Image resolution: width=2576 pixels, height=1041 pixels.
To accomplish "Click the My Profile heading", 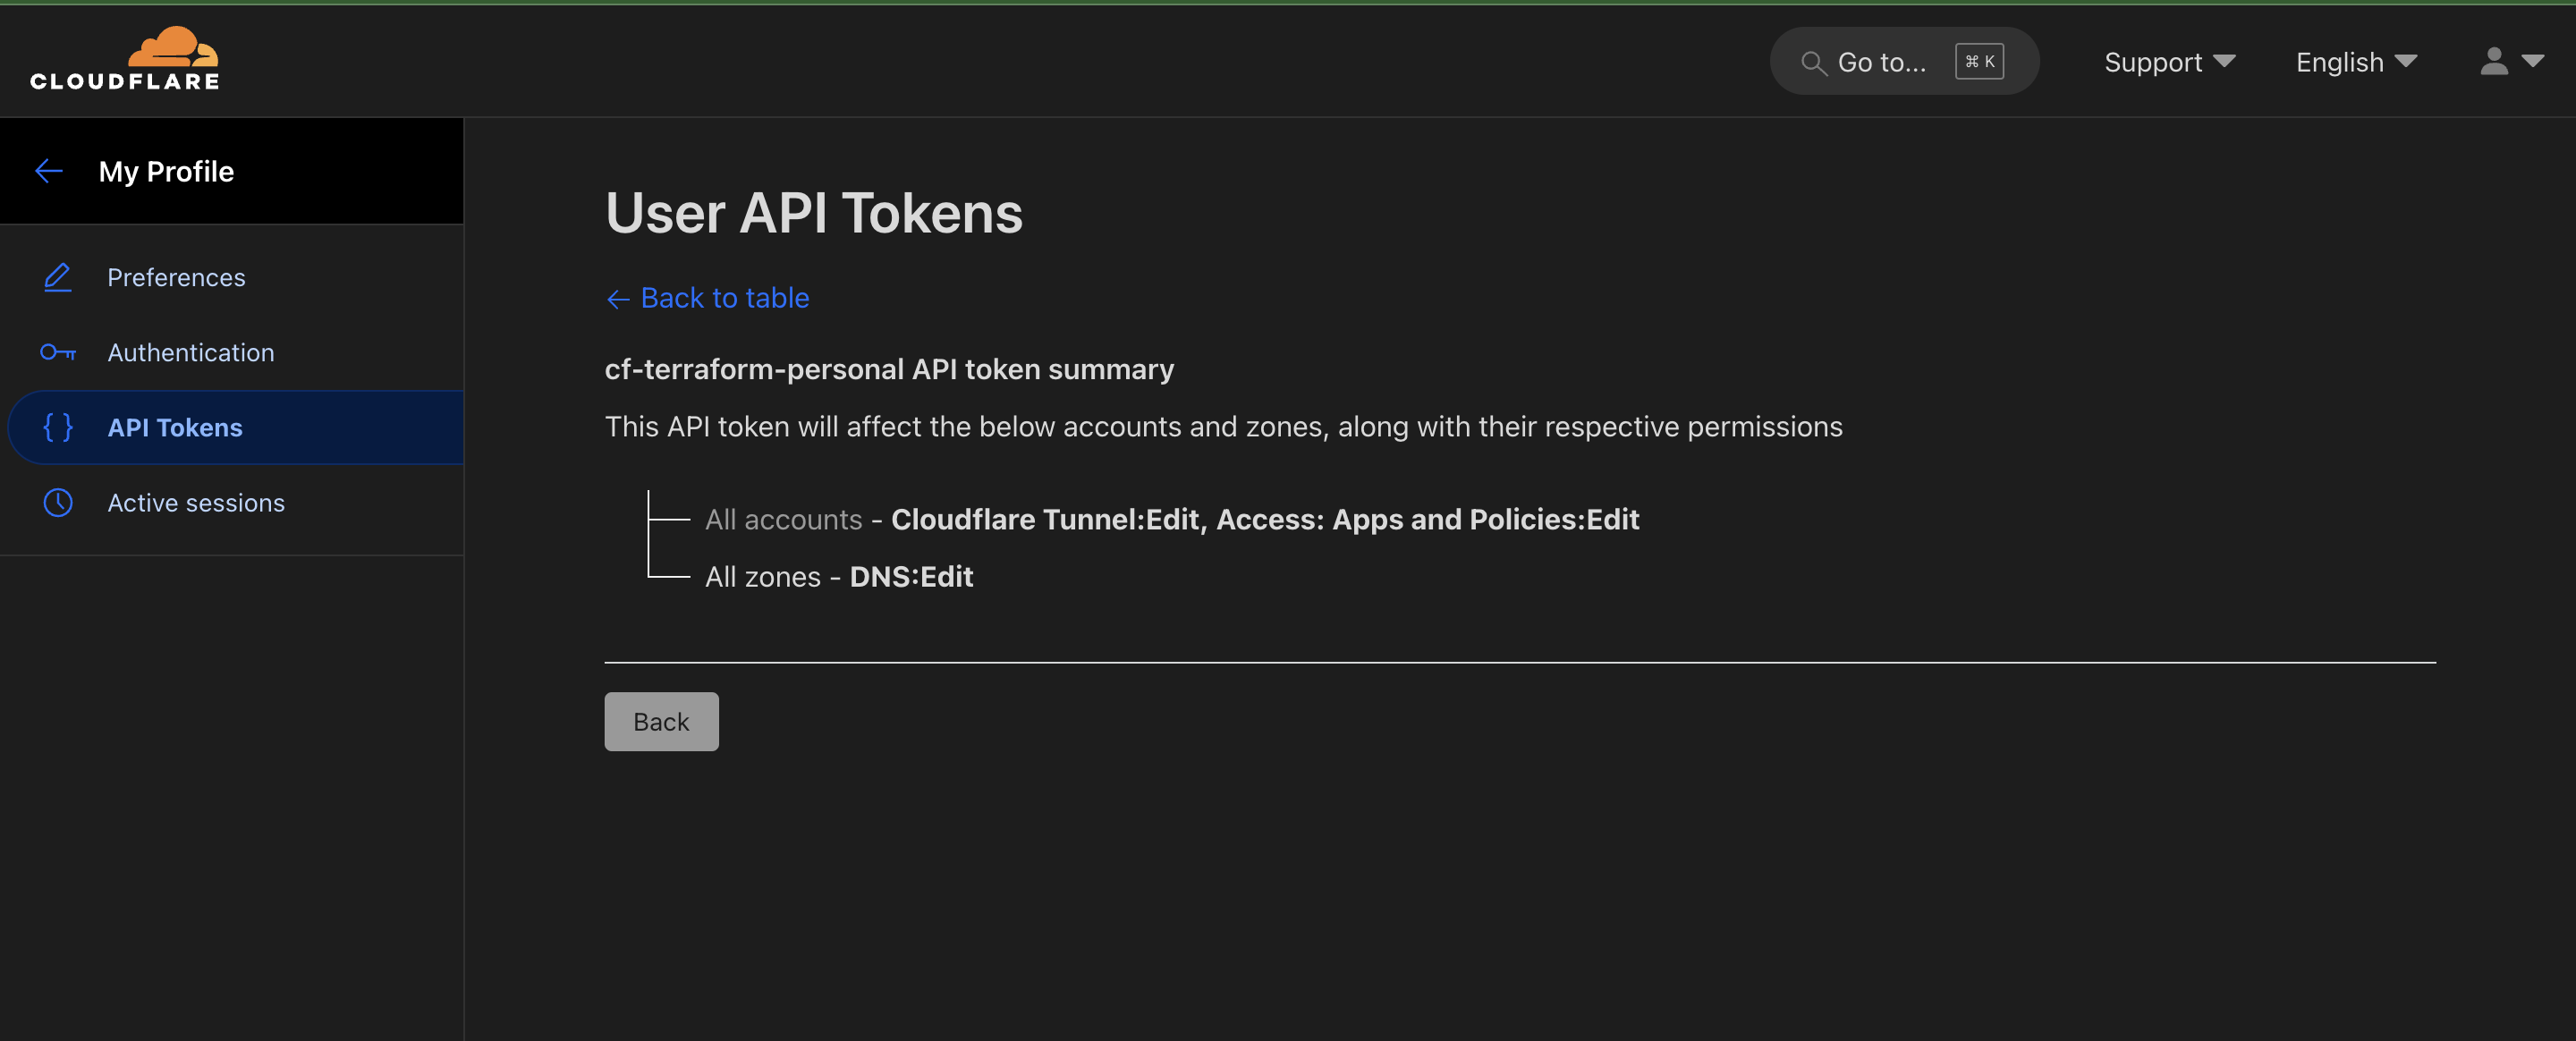I will coord(166,170).
